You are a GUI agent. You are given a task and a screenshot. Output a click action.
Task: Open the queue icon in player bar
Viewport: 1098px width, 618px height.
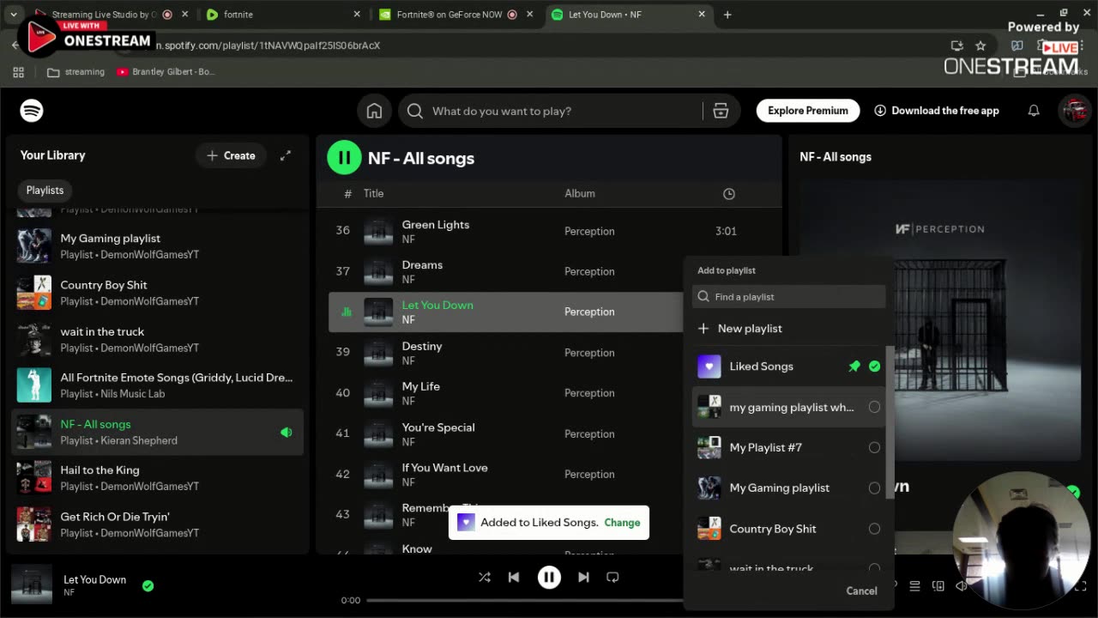tap(915, 586)
